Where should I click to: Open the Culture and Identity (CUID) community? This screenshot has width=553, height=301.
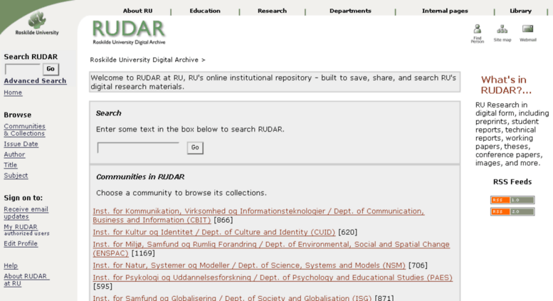214,232
